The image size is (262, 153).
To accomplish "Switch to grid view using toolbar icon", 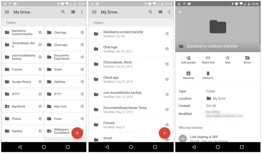I will click(x=160, y=12).
